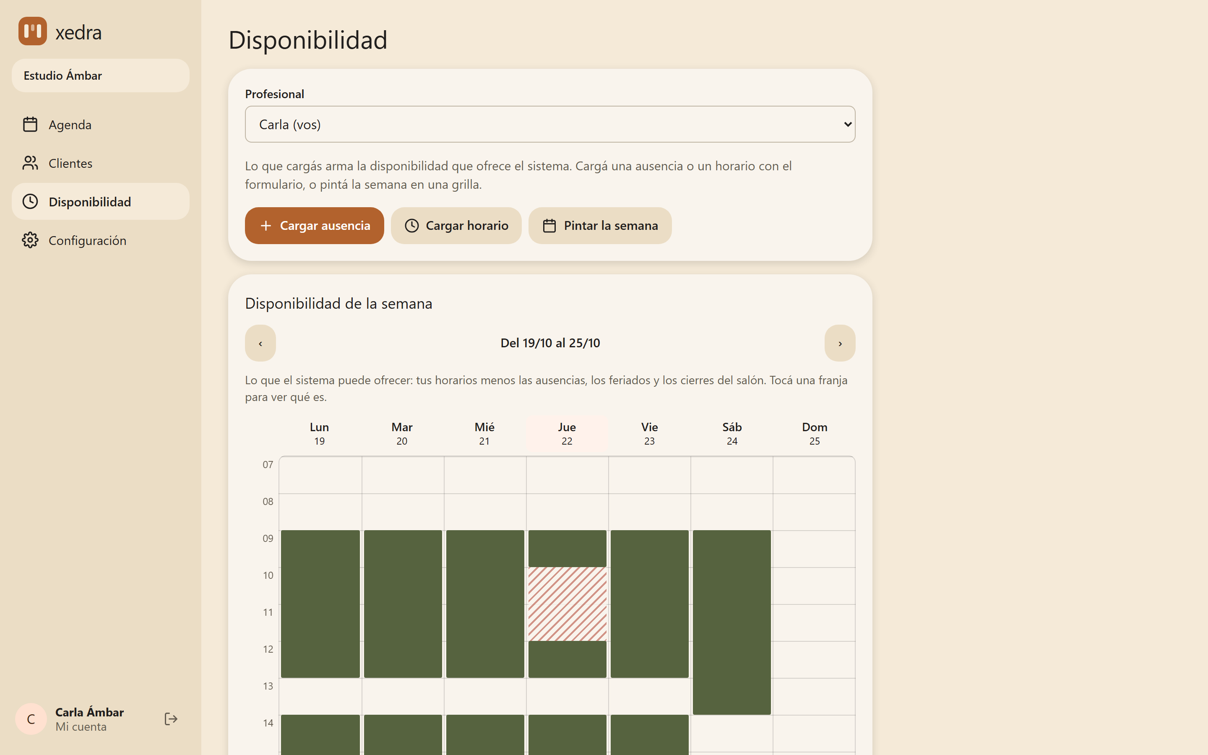Tap Saturday's green availability block
Image resolution: width=1208 pixels, height=755 pixels.
click(x=731, y=622)
